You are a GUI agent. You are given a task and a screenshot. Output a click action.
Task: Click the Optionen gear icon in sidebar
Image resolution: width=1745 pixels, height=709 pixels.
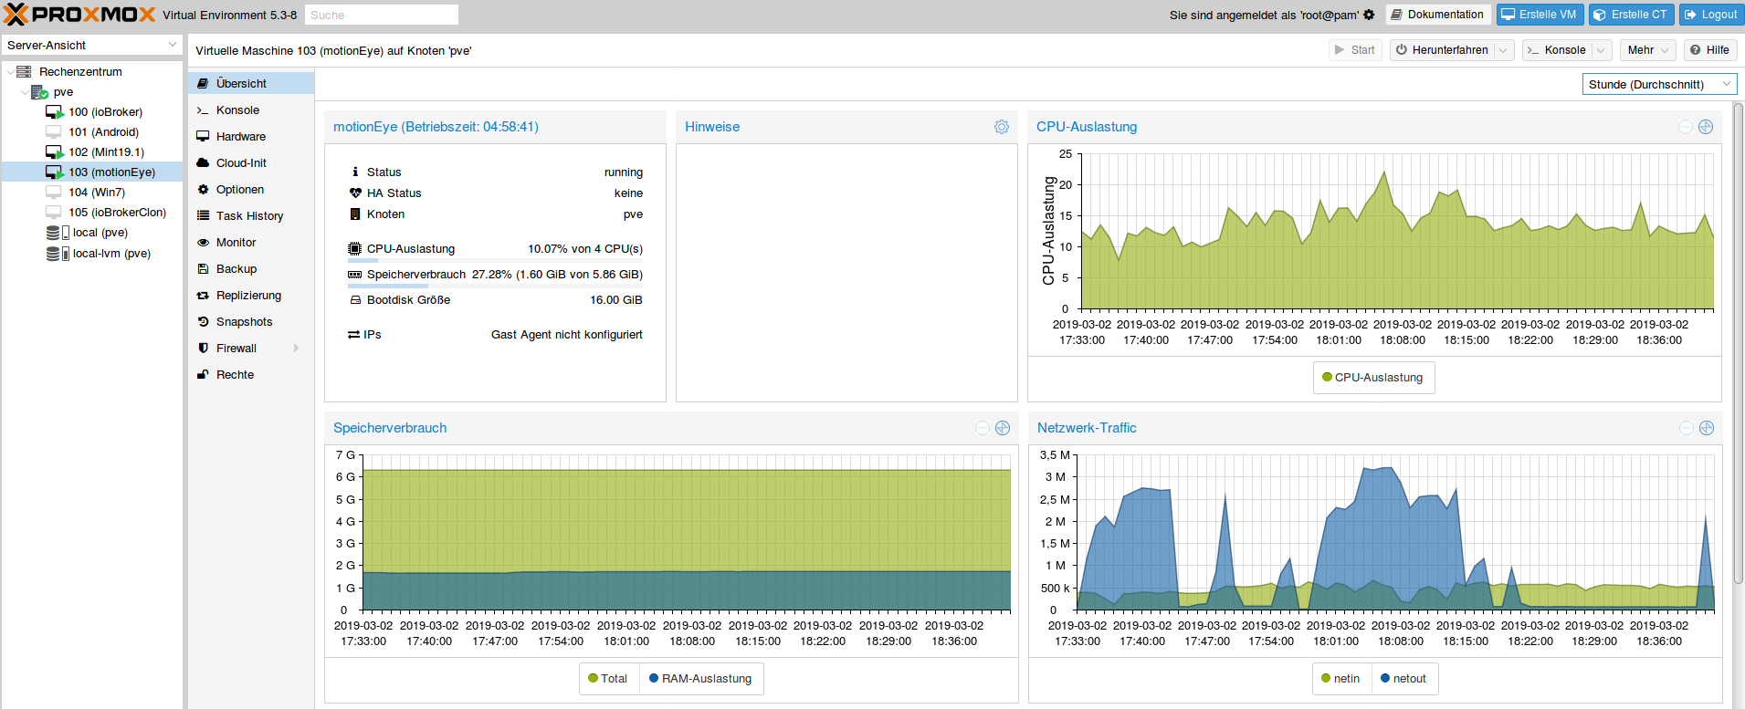point(203,190)
